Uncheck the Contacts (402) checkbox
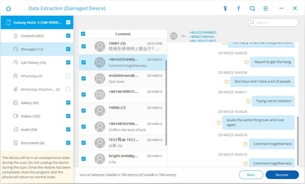Viewport: 305px width, 184px height. [68, 36]
